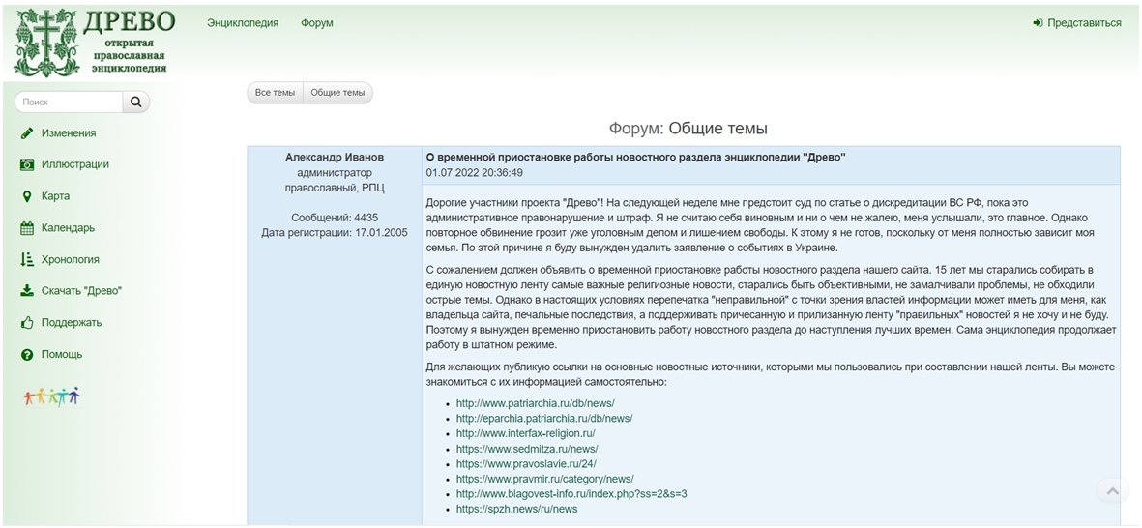Click the sort icon beside Хронология

point(27,259)
